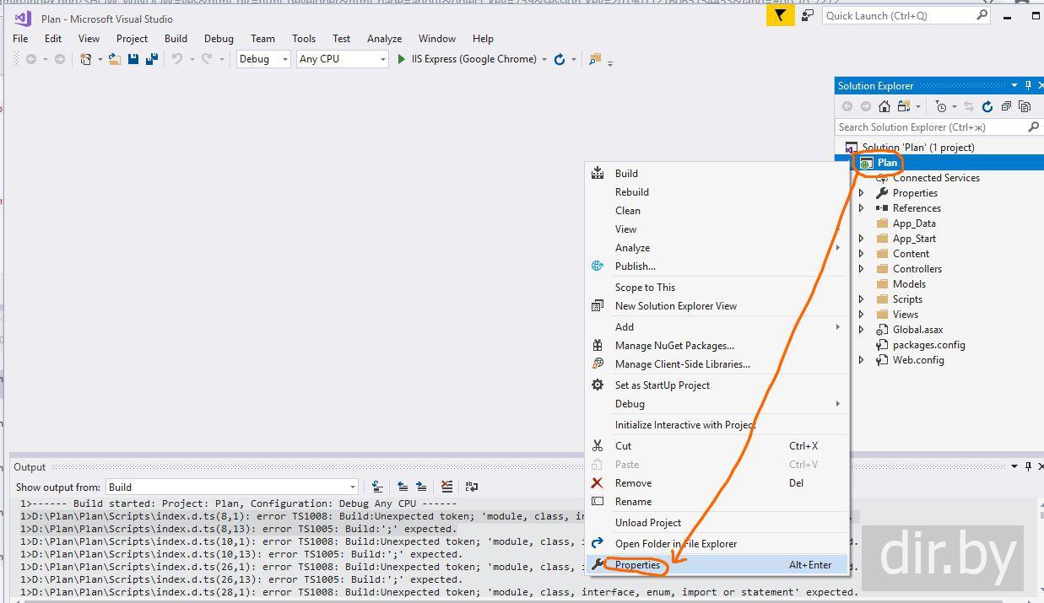1044x603 pixels.
Task: Toggle word wrap in Output panel
Action: 472,487
